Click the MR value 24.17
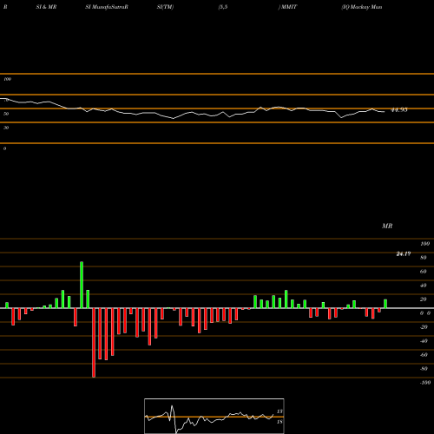The image size is (434, 434). coord(404,253)
